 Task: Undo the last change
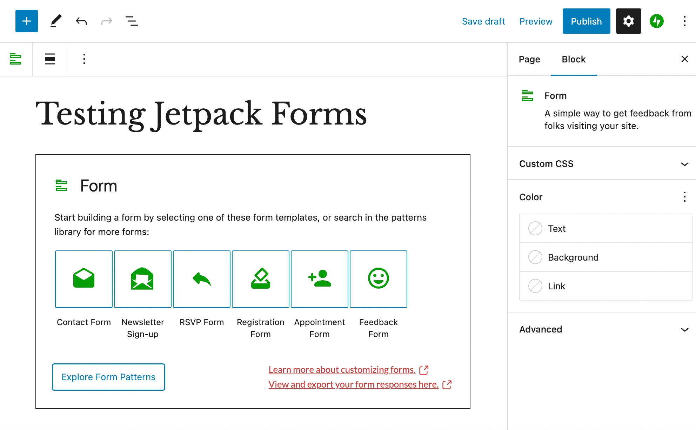coord(81,21)
